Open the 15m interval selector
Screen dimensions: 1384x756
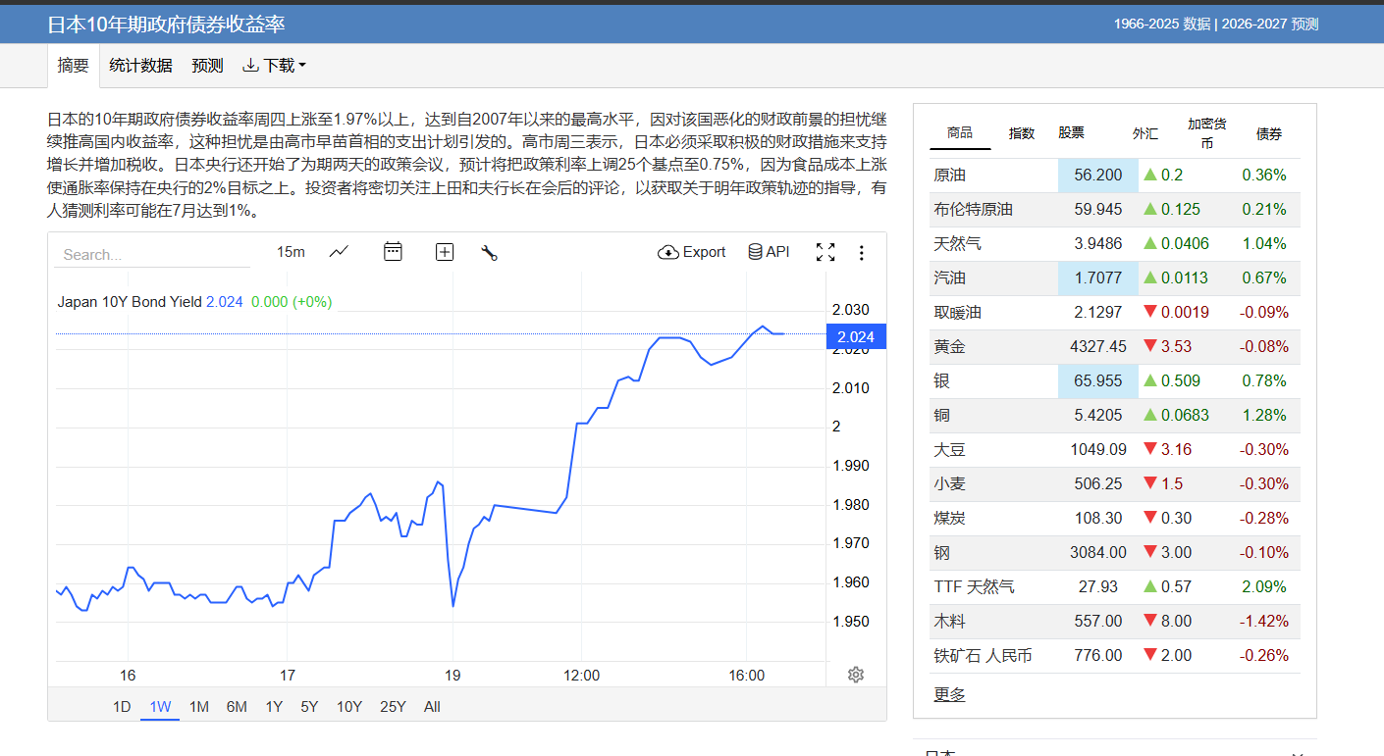pos(291,252)
